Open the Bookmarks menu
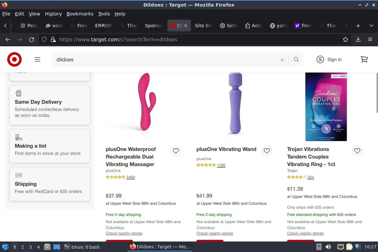The width and height of the screenshot is (378, 252). tap(80, 14)
